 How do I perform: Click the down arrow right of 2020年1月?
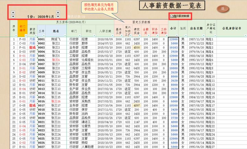[58, 16]
